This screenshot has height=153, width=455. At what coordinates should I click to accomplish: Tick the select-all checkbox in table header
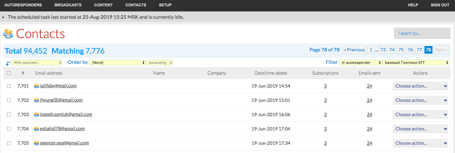coord(9,73)
